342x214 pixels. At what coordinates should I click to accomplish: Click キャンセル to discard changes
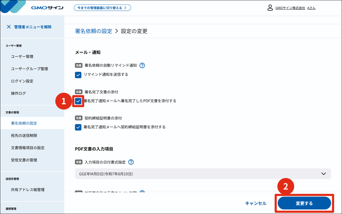click(x=255, y=203)
